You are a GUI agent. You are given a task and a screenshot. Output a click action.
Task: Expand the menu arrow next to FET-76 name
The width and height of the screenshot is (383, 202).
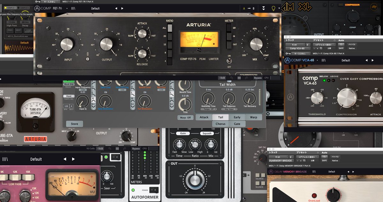[67, 9]
